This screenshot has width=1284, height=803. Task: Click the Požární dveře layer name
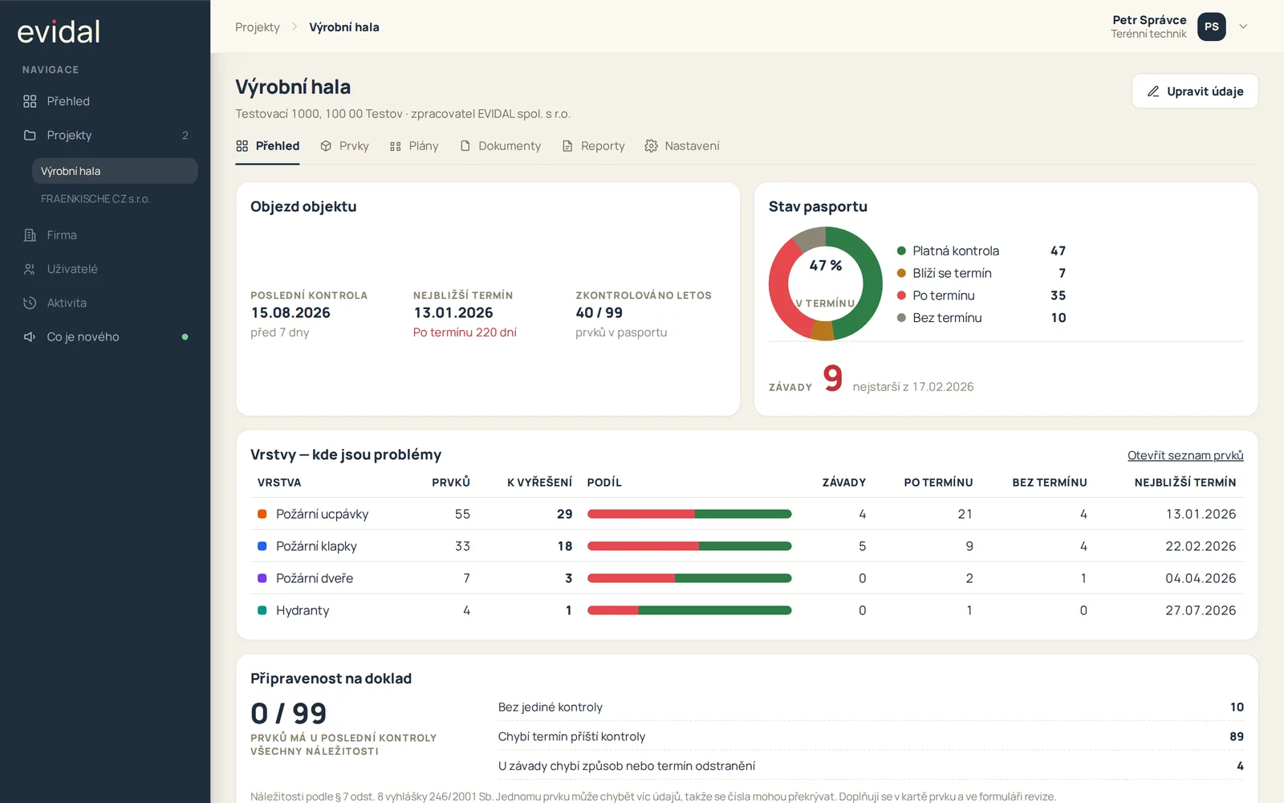coord(315,578)
